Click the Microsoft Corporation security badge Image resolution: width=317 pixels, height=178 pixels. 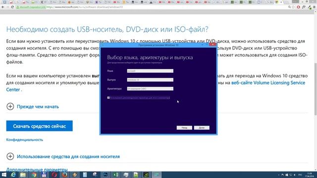(x=31, y=7)
